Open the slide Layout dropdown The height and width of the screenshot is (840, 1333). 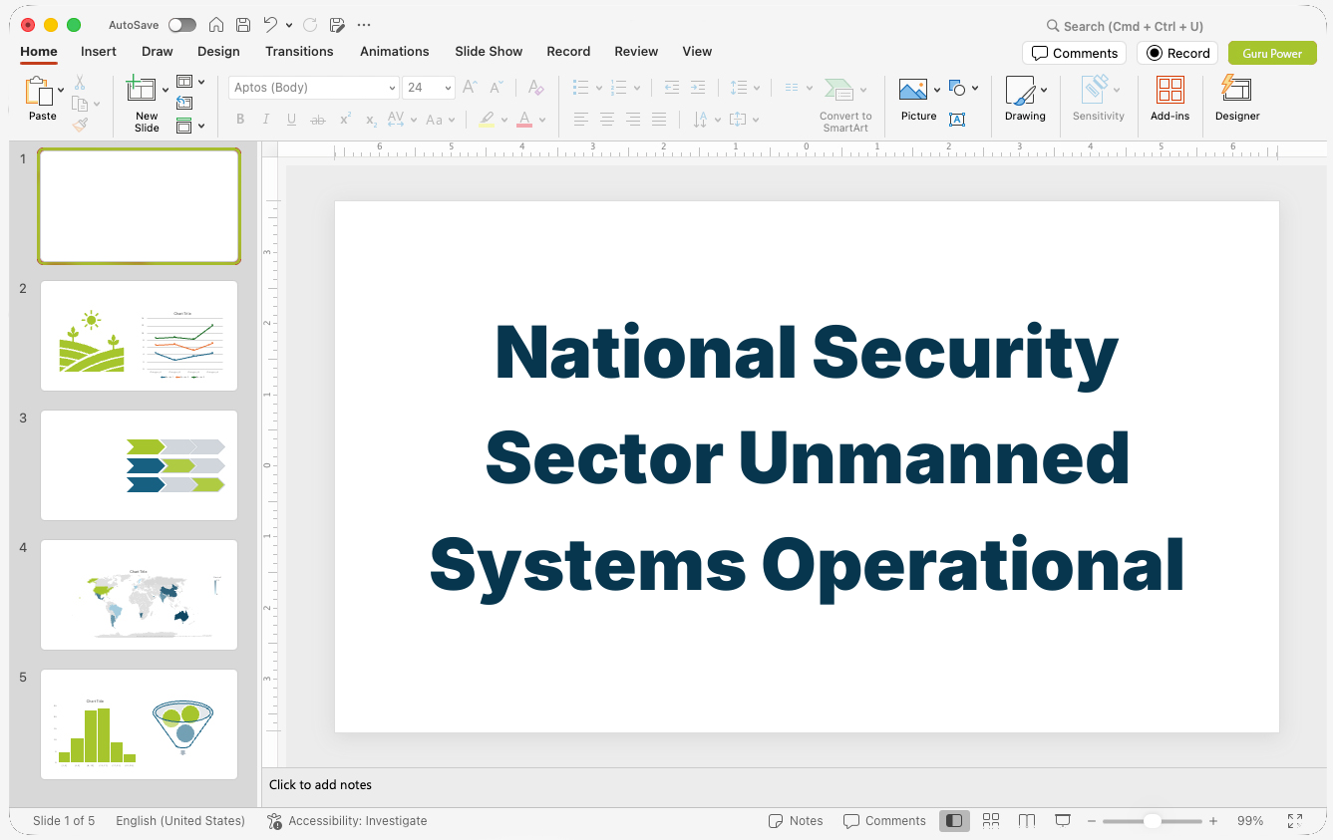[190, 82]
